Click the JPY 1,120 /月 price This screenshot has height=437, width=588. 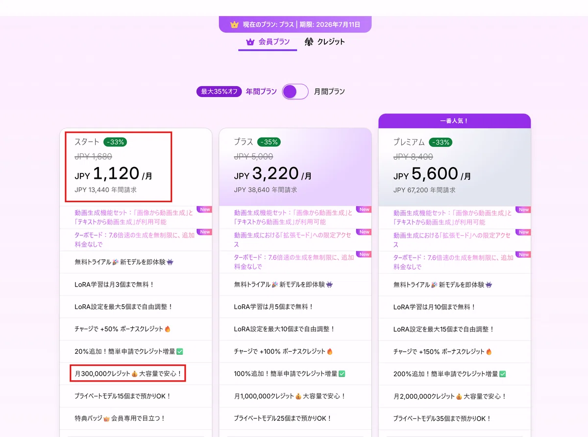coord(113,174)
